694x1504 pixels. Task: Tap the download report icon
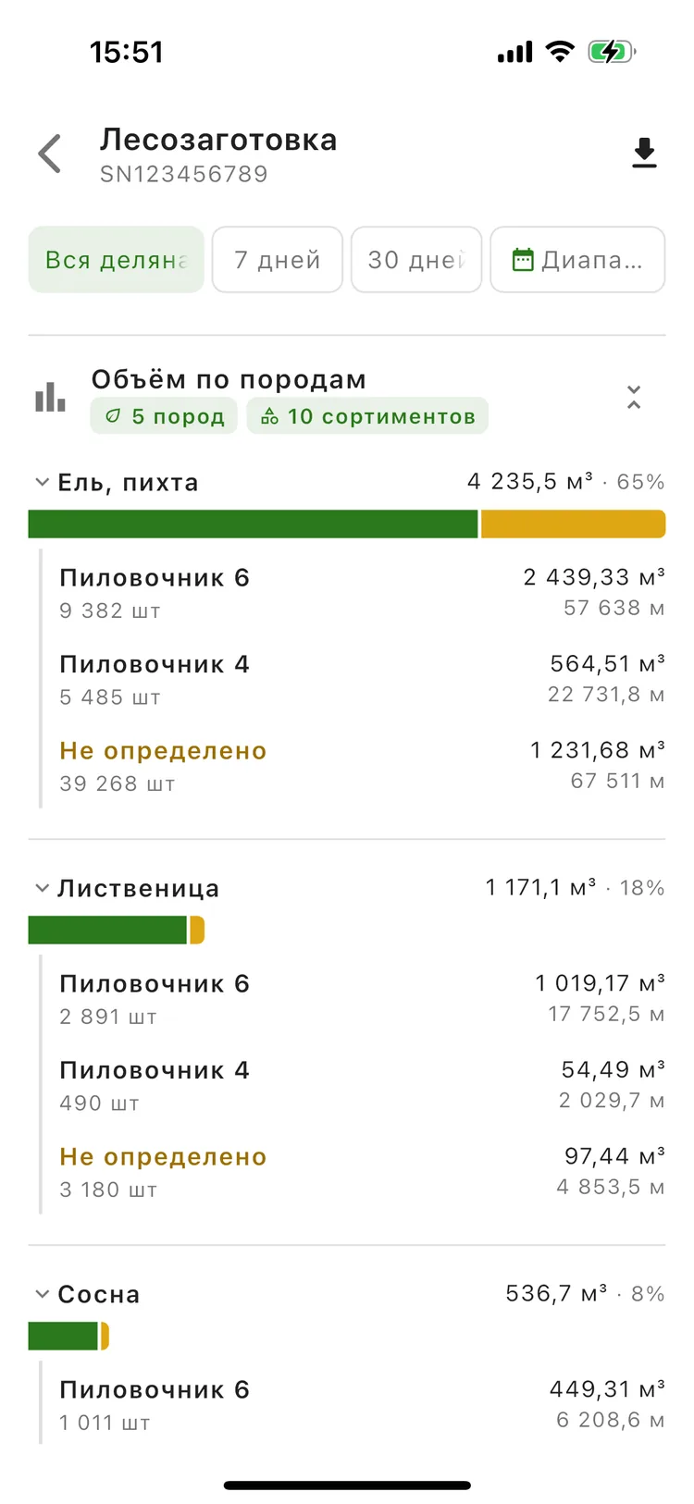click(x=644, y=153)
